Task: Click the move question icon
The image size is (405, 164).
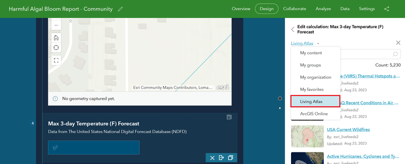Action: point(221,158)
